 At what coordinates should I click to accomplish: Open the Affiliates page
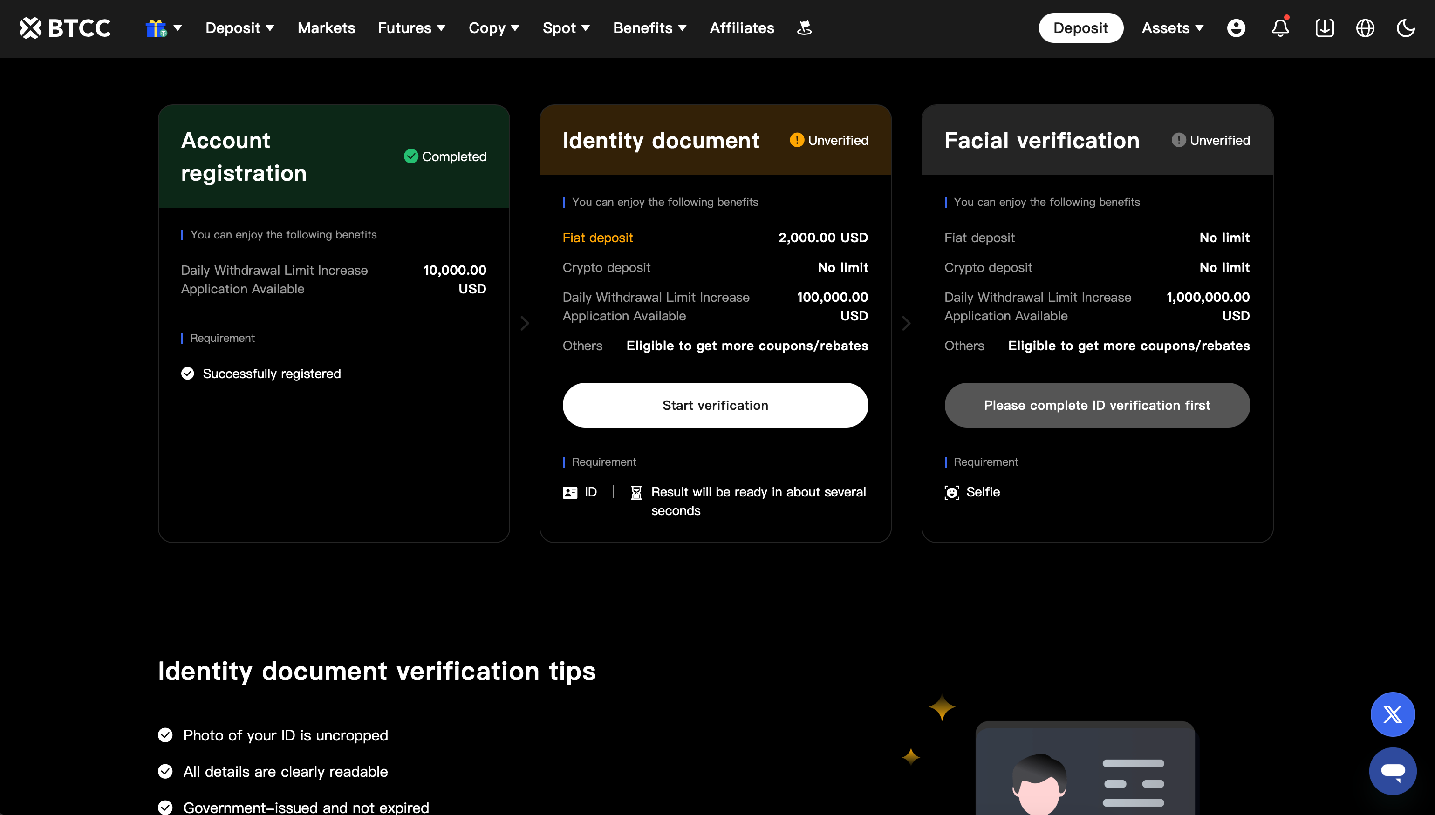tap(741, 27)
